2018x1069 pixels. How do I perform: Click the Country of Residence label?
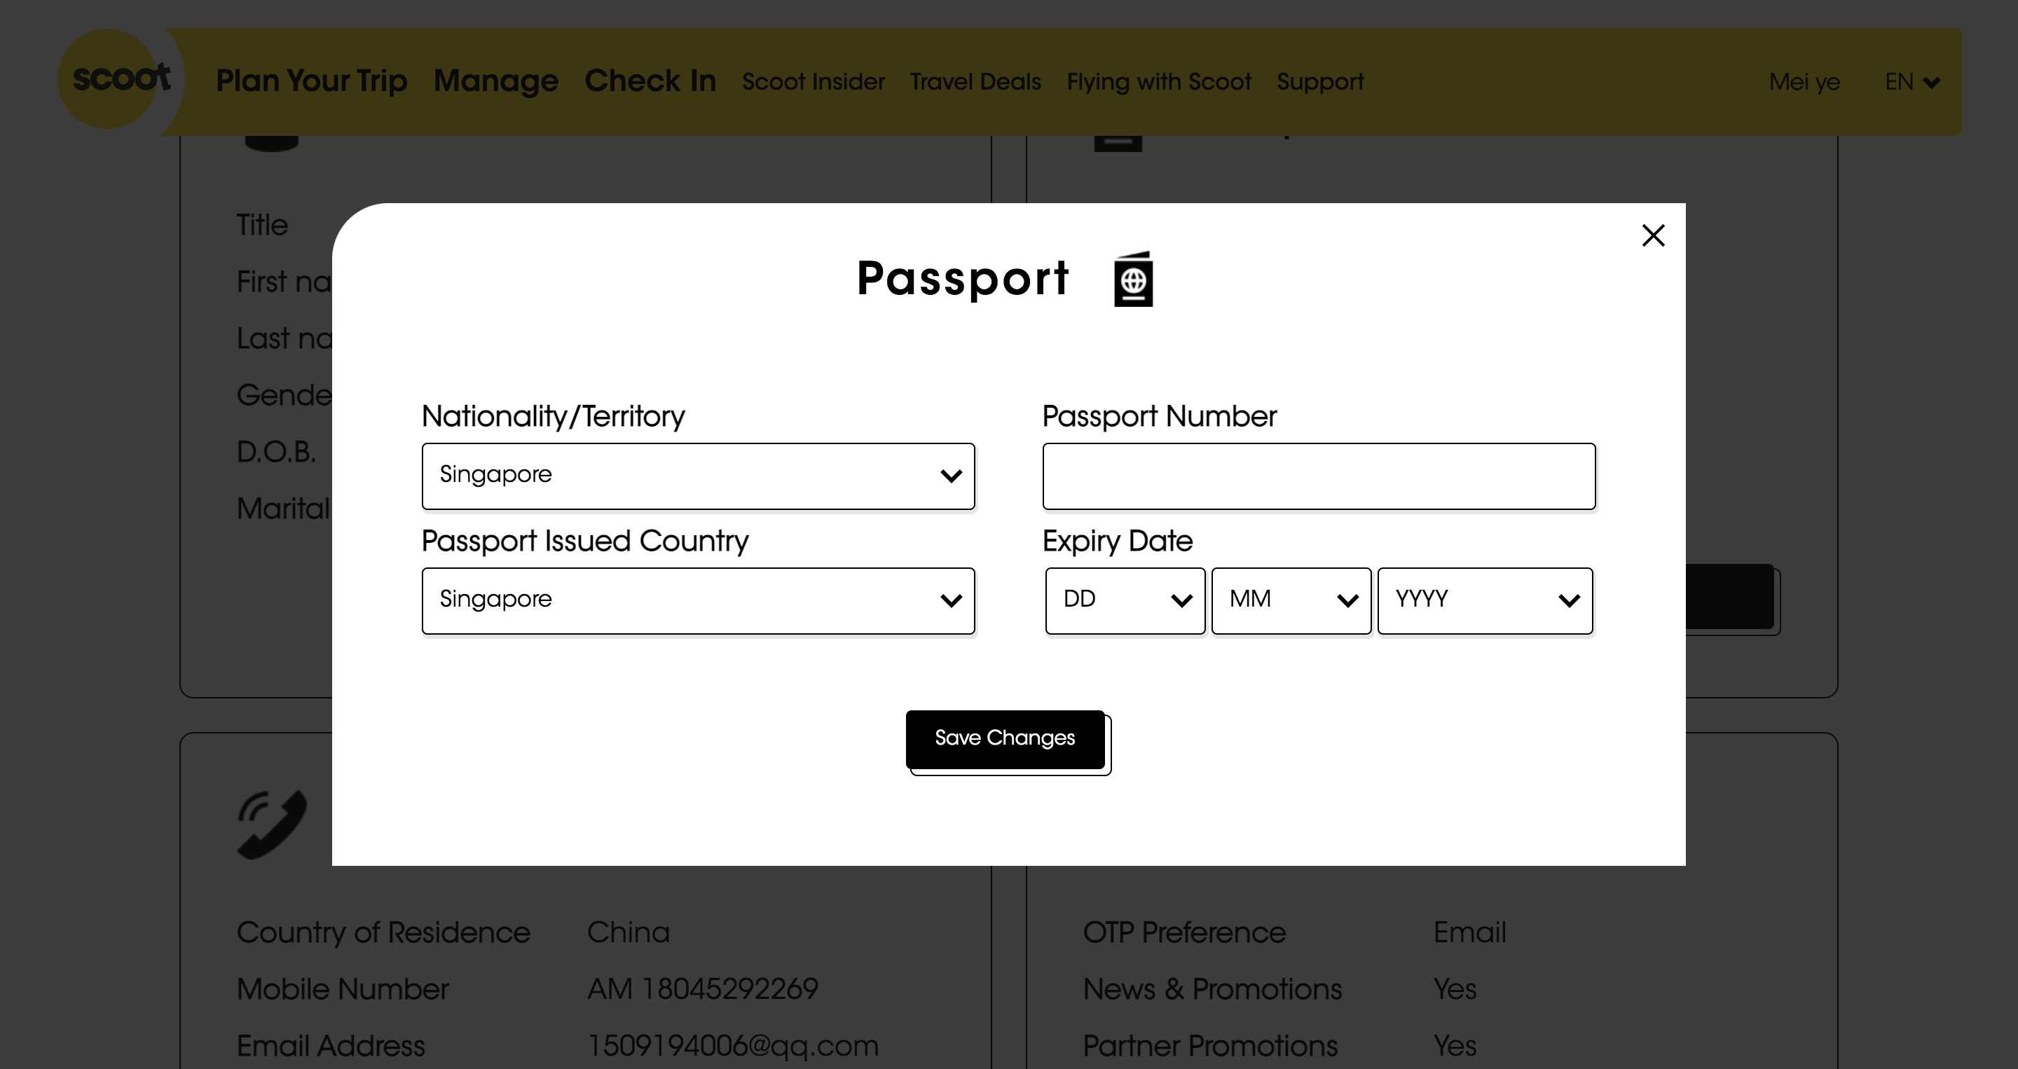pyautogui.click(x=384, y=932)
